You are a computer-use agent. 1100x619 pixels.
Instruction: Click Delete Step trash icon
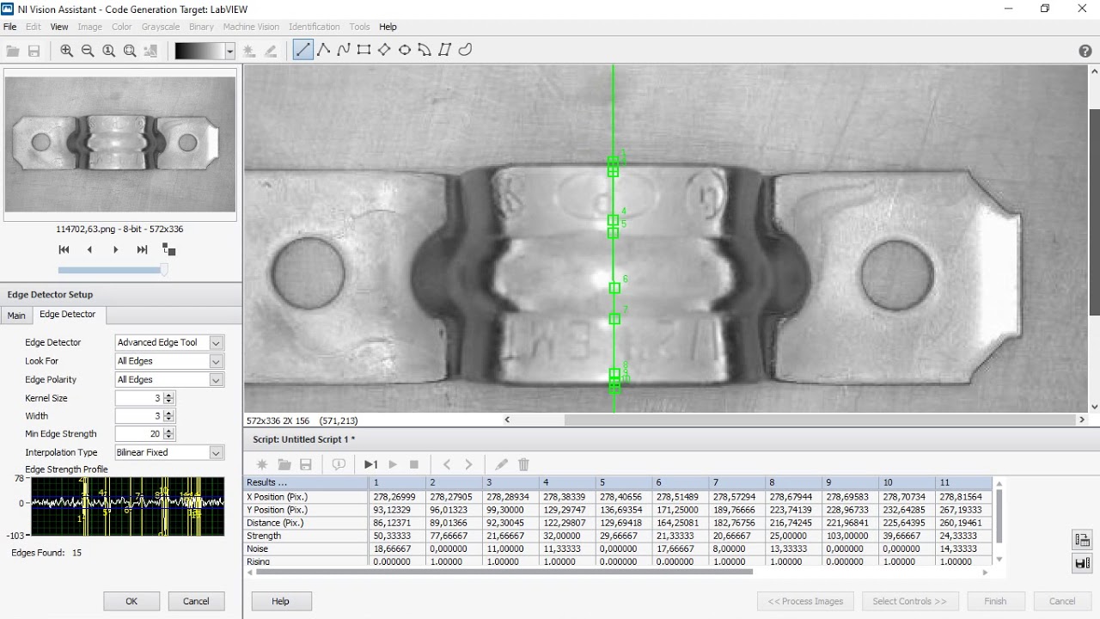tap(523, 464)
